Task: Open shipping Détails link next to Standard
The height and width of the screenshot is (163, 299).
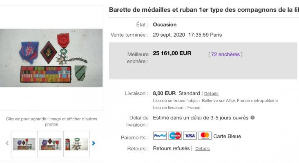Action: click(211, 94)
